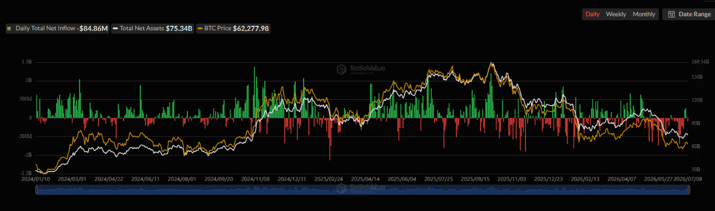Switch to the Monthly view
This screenshot has width=715, height=211.
(644, 15)
